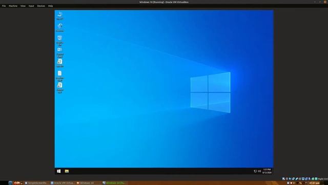Switch to the SimpleScreenRecorder taskbar window

coord(36,183)
